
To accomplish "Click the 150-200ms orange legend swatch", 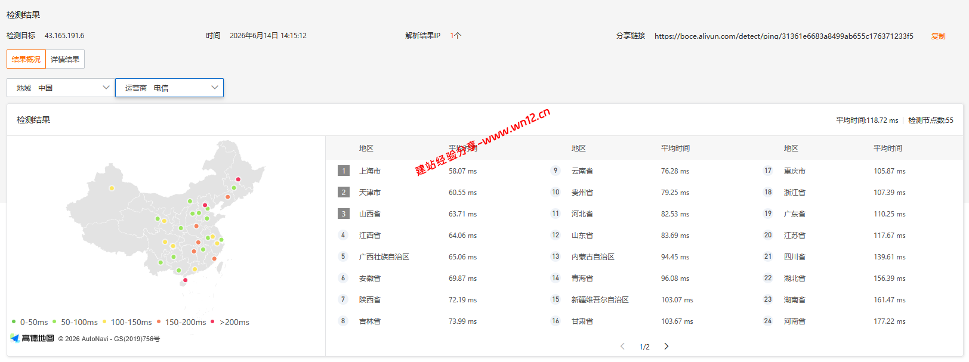I will 159,321.
